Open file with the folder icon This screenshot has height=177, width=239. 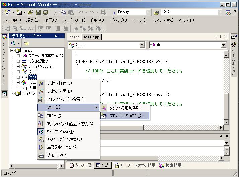point(30,12)
